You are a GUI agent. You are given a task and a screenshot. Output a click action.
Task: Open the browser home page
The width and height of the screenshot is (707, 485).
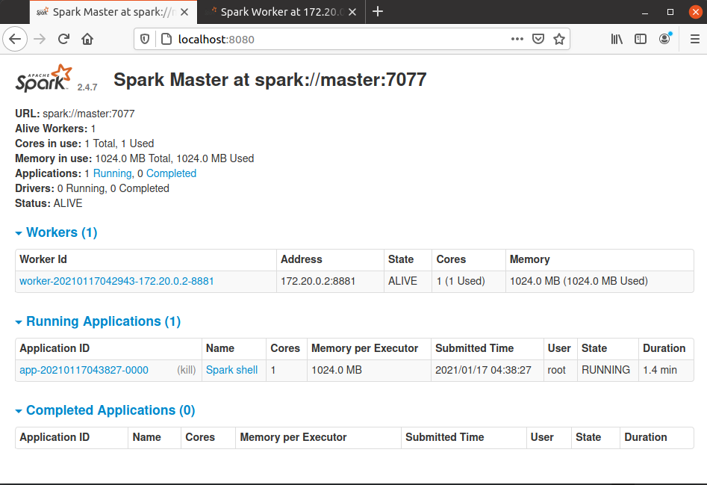87,40
